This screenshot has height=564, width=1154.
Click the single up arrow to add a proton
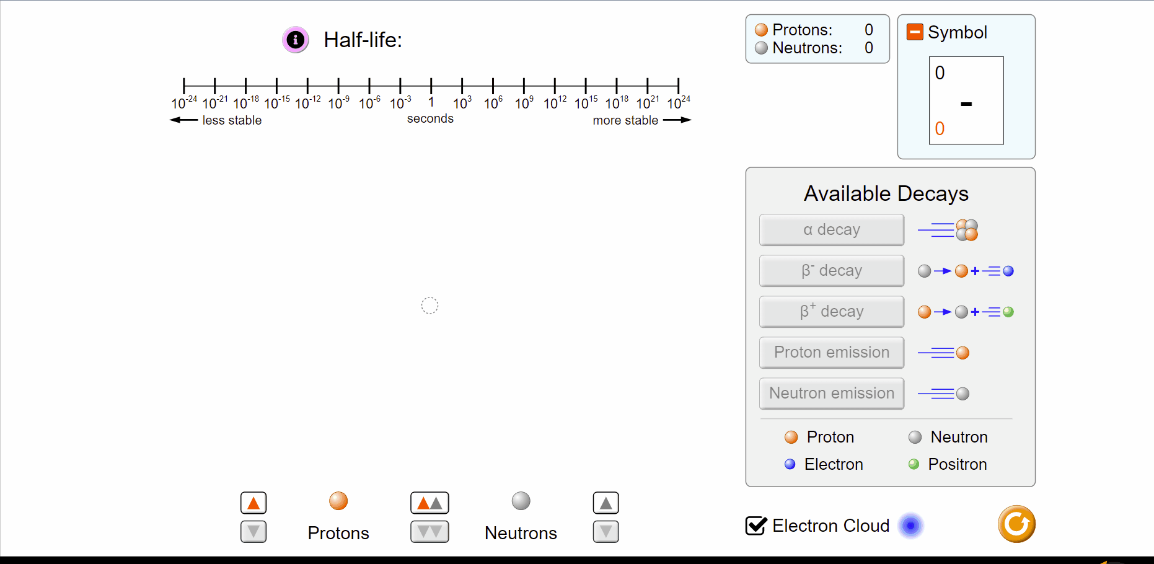tap(253, 503)
